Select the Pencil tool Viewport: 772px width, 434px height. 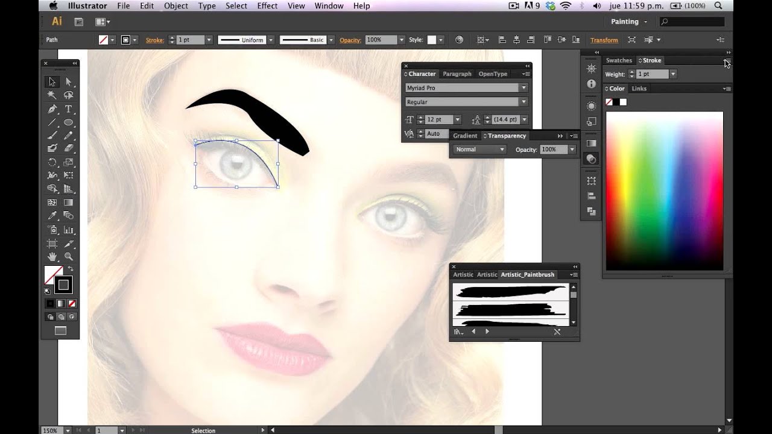(68, 136)
